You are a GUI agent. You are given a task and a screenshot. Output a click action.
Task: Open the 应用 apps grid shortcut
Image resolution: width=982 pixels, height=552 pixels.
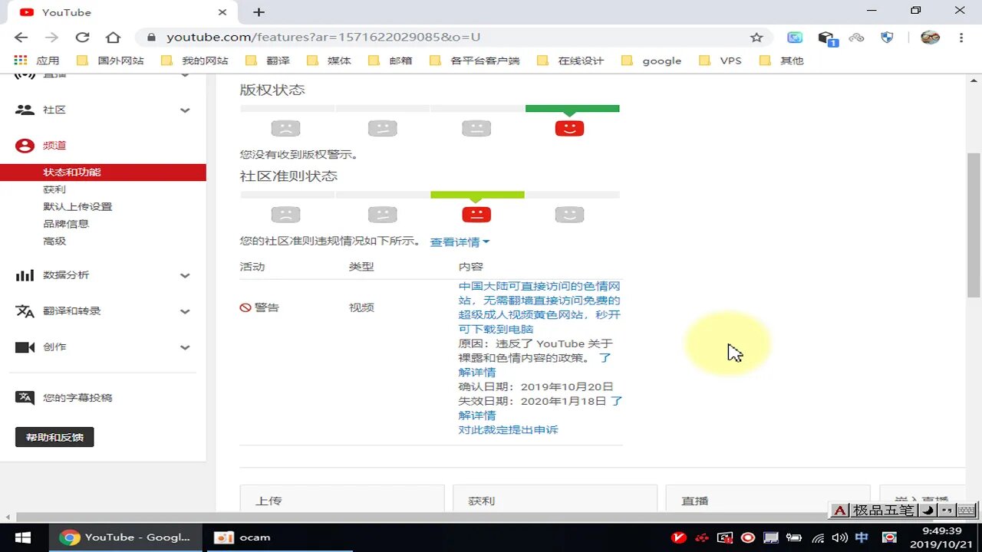pyautogui.click(x=36, y=61)
